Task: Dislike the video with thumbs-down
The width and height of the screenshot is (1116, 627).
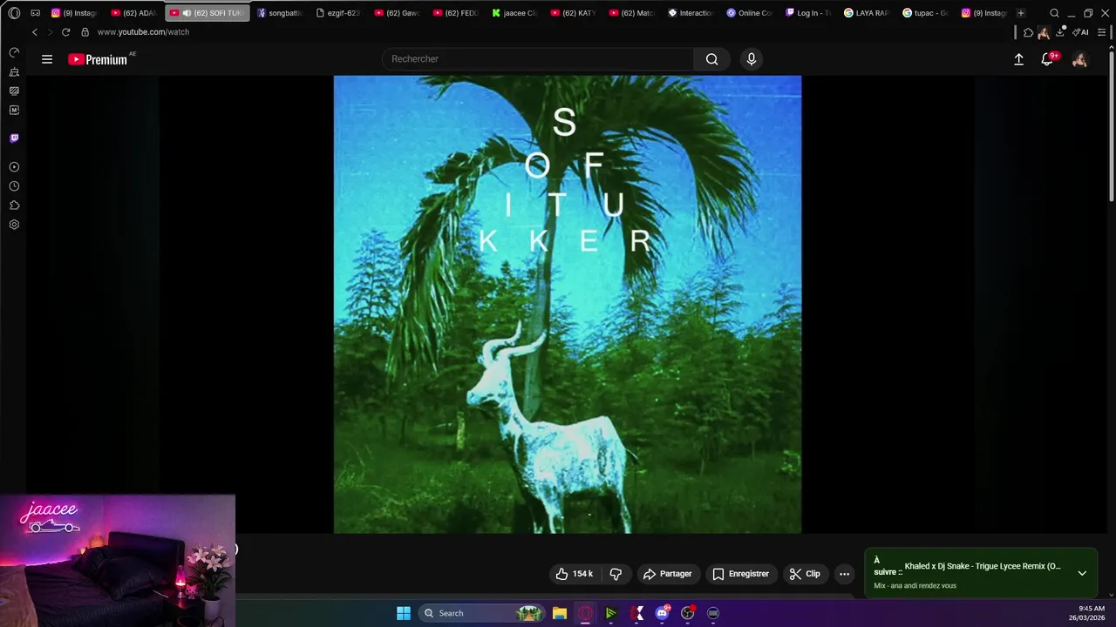Action: (616, 574)
